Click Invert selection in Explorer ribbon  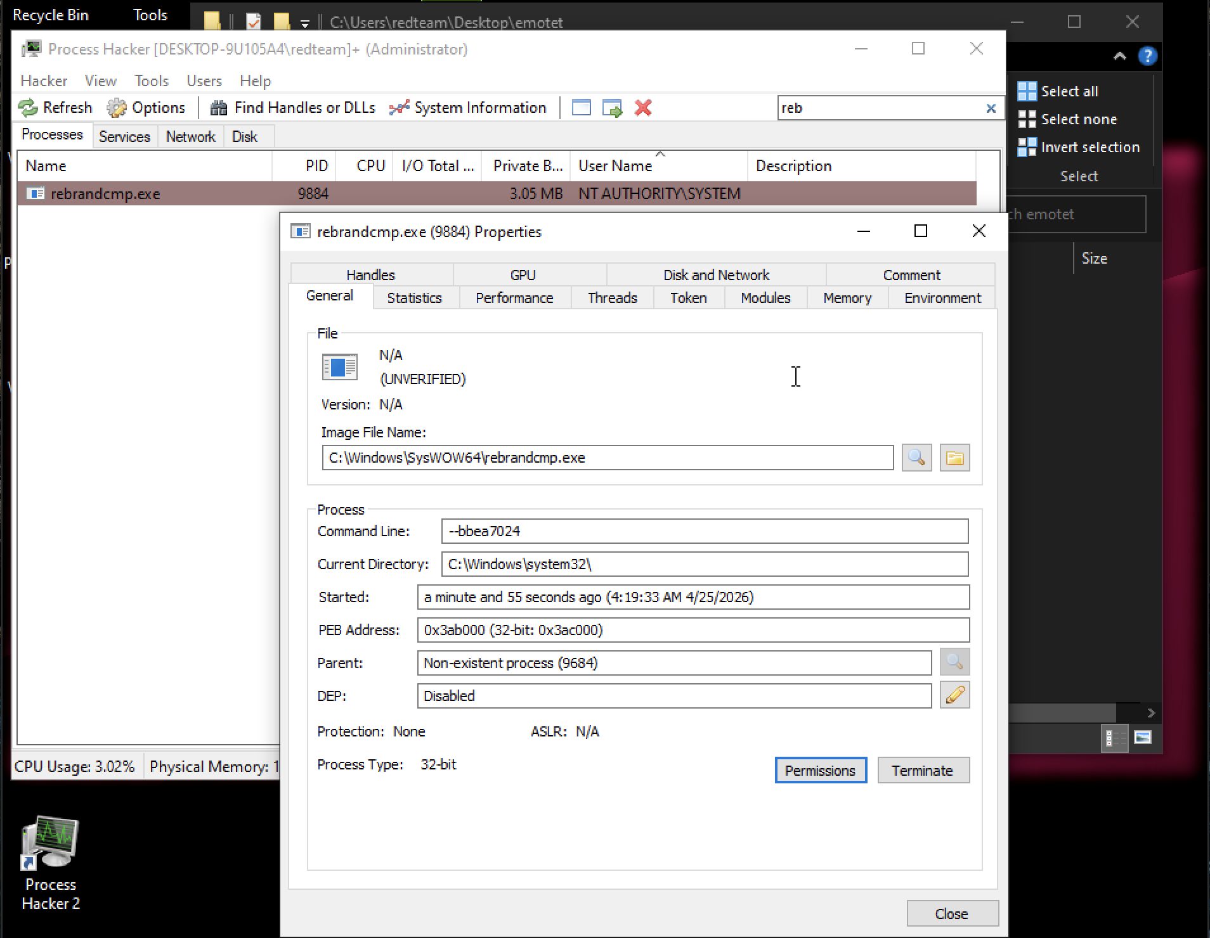point(1079,147)
